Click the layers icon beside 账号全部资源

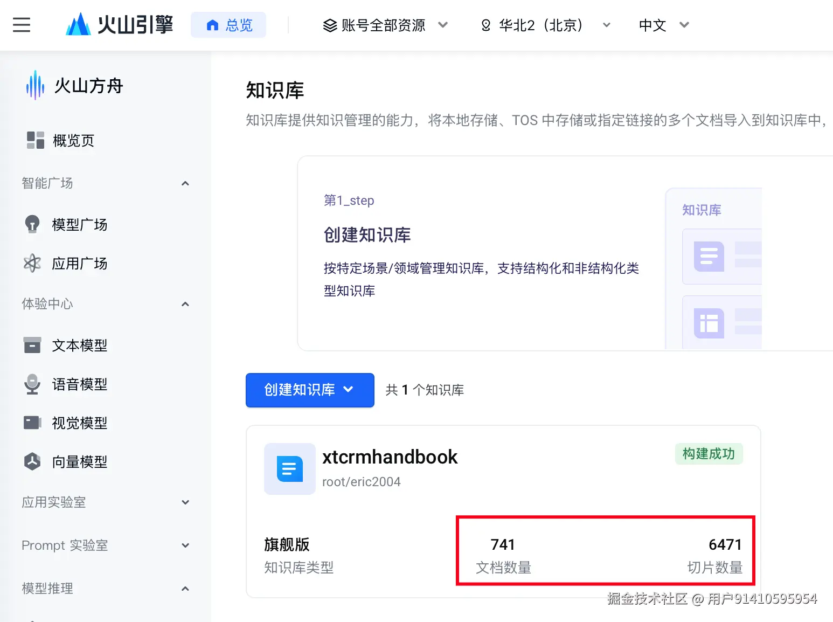(330, 25)
